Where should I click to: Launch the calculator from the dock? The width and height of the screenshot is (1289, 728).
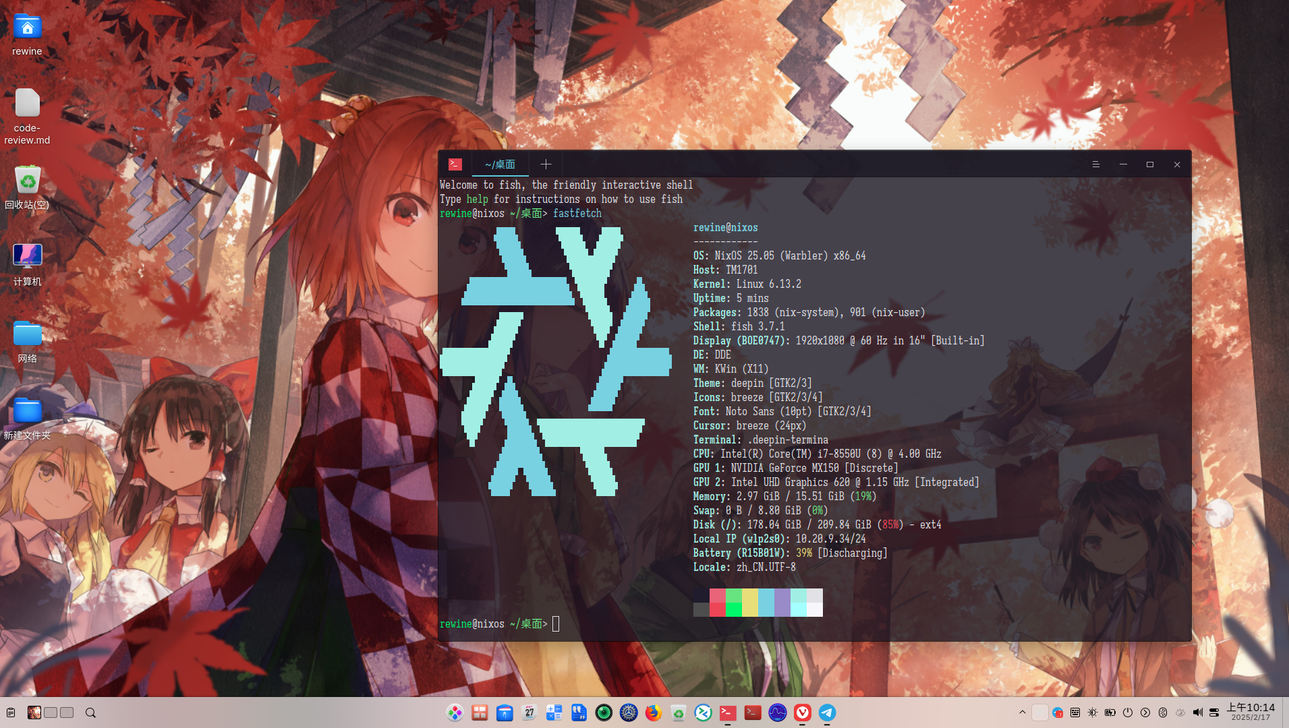click(554, 712)
